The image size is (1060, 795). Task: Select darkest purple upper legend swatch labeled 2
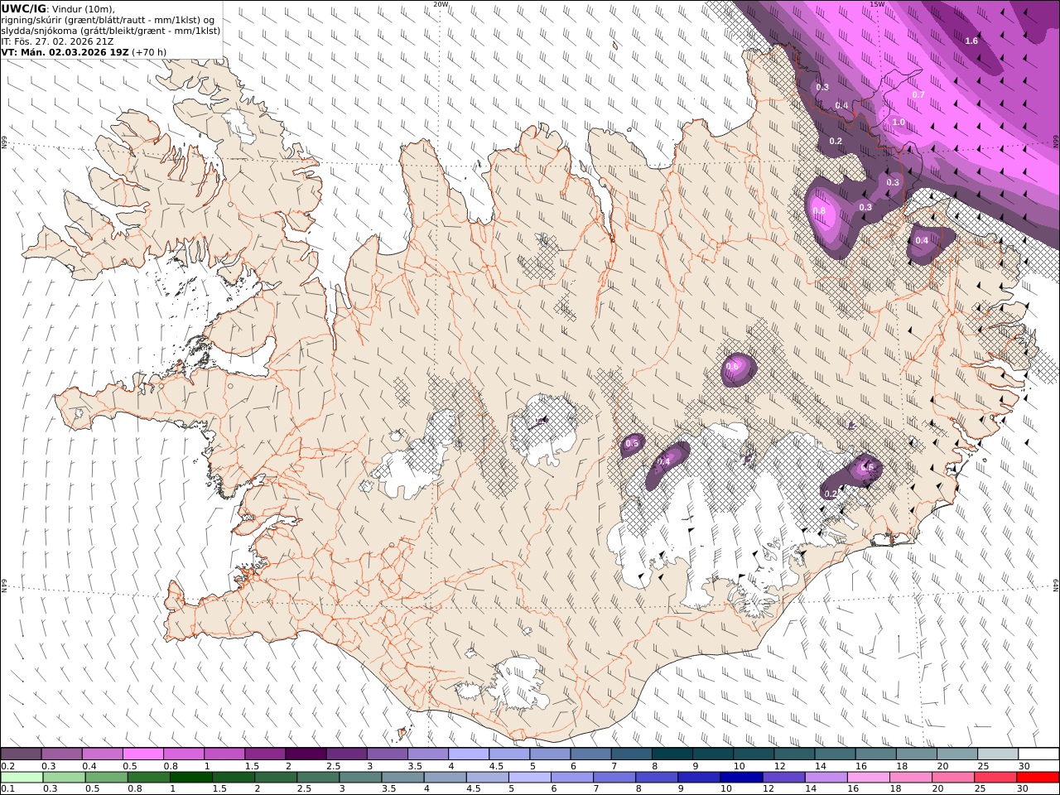306,754
